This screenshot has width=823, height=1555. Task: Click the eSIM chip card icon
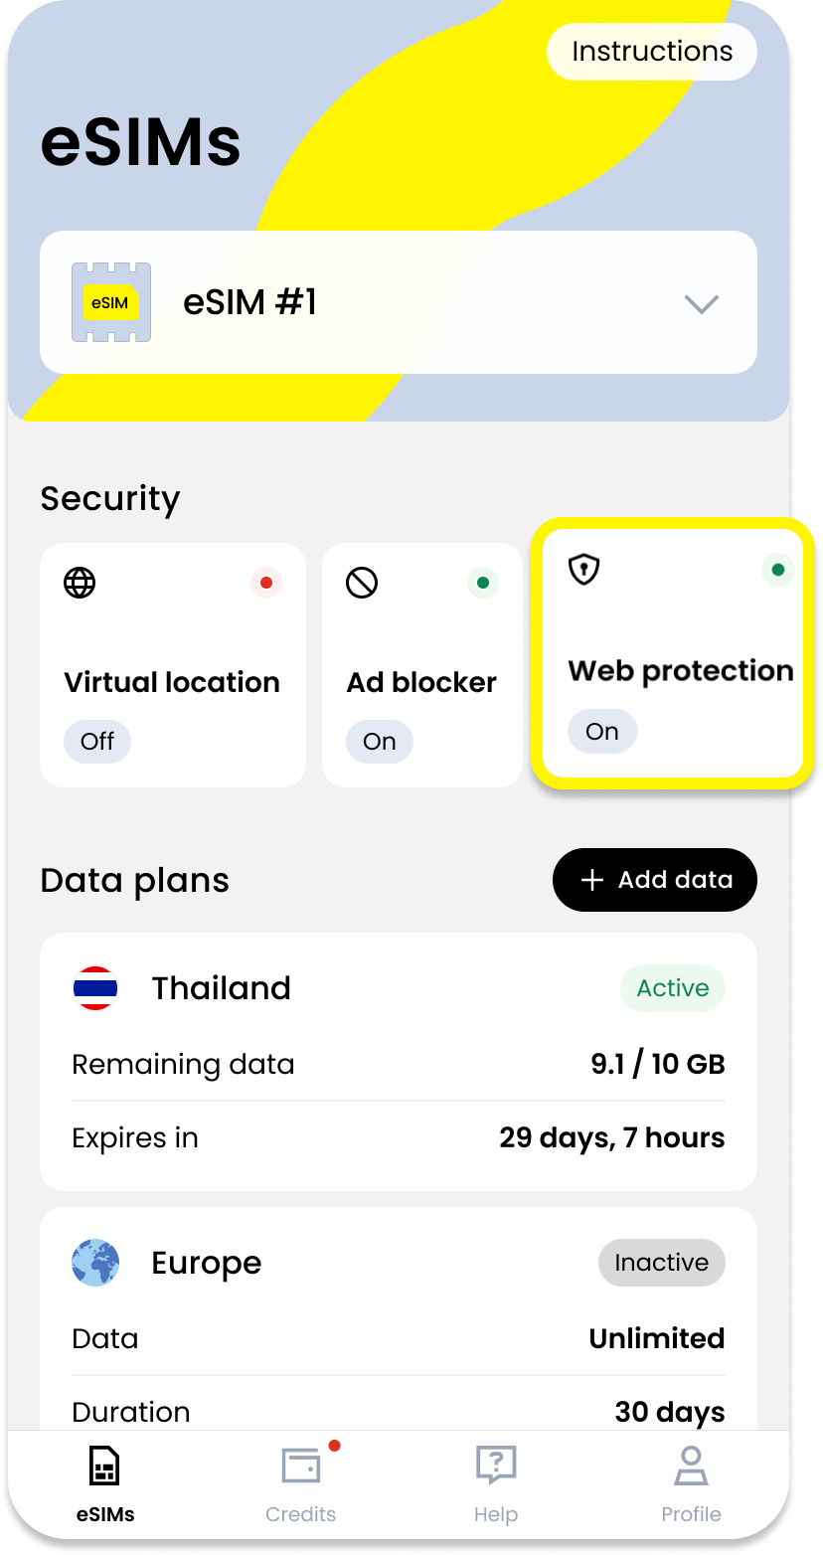(111, 302)
